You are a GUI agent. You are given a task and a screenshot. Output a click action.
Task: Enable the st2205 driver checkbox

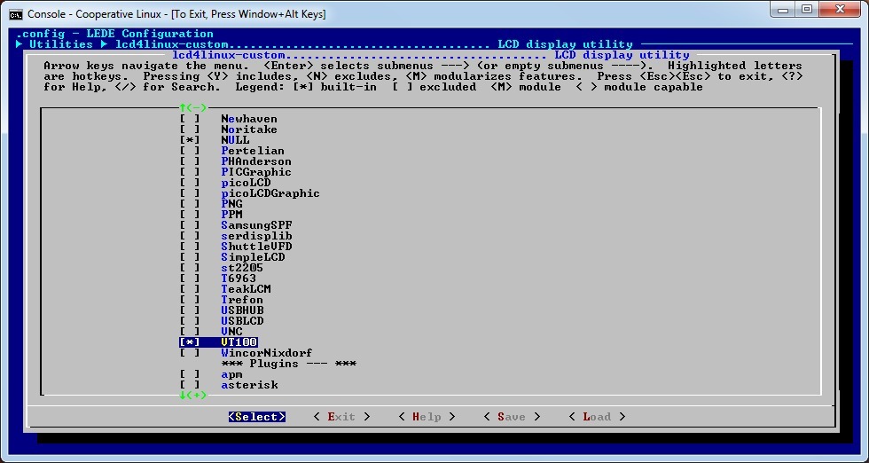pos(190,267)
